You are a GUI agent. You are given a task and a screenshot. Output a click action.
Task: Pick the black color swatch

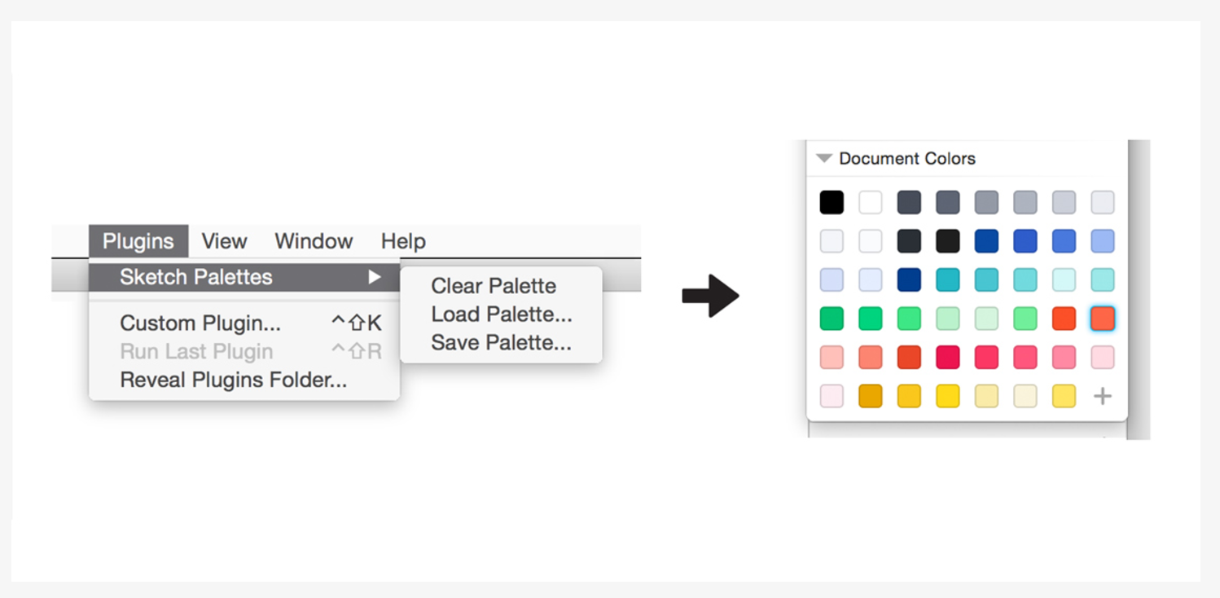tap(832, 202)
